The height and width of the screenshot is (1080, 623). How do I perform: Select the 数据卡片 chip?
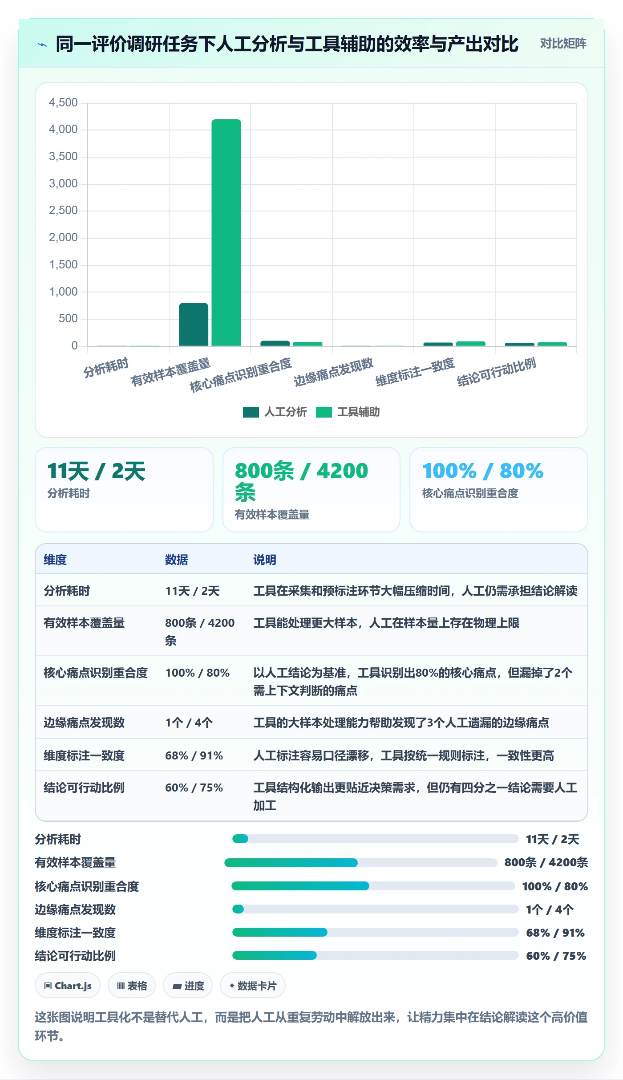[x=253, y=986]
